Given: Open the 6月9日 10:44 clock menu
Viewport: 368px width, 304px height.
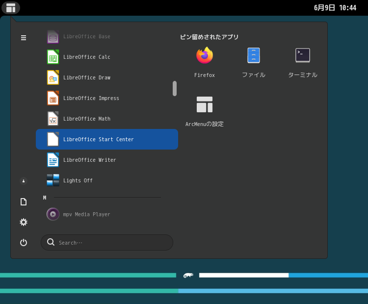Looking at the screenshot, I should 335,8.
